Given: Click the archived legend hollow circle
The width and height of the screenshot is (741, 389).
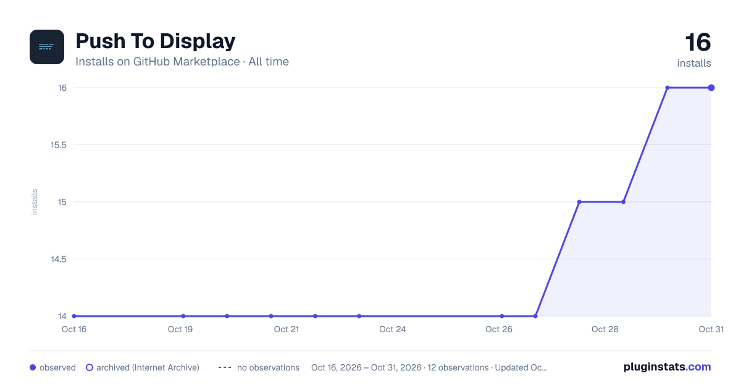Looking at the screenshot, I should click(x=90, y=367).
